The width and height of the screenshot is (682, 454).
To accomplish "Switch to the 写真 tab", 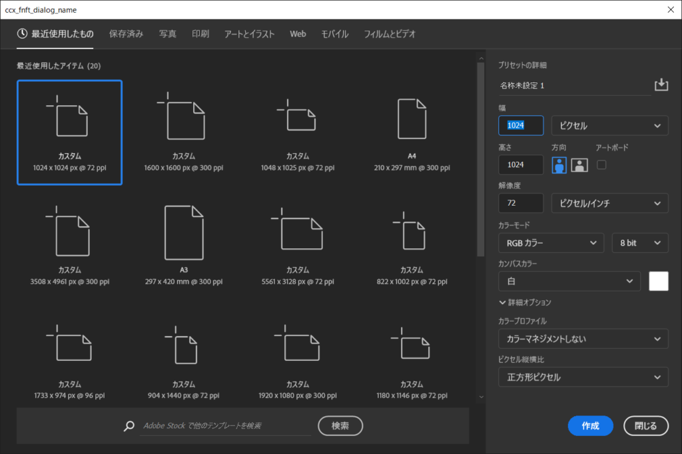I will tap(168, 34).
